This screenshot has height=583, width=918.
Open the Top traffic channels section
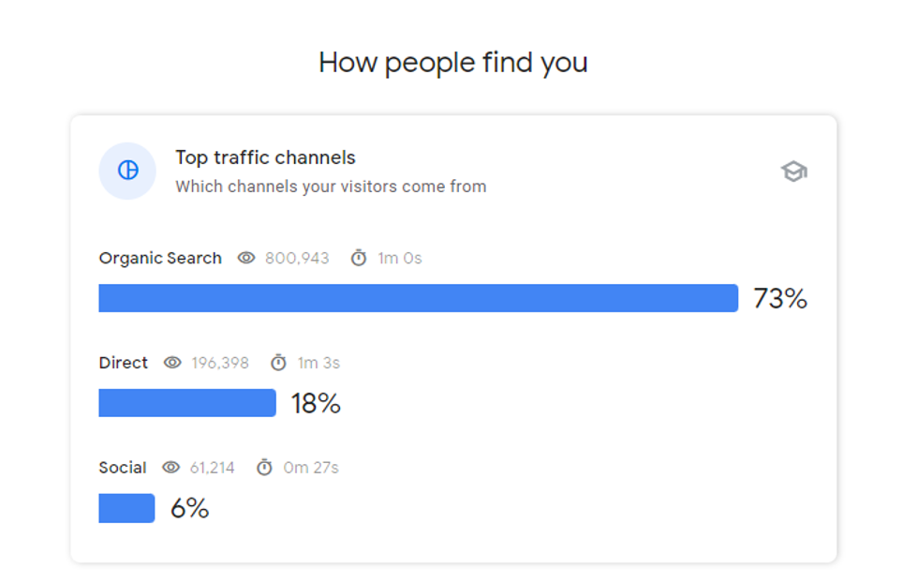266,157
